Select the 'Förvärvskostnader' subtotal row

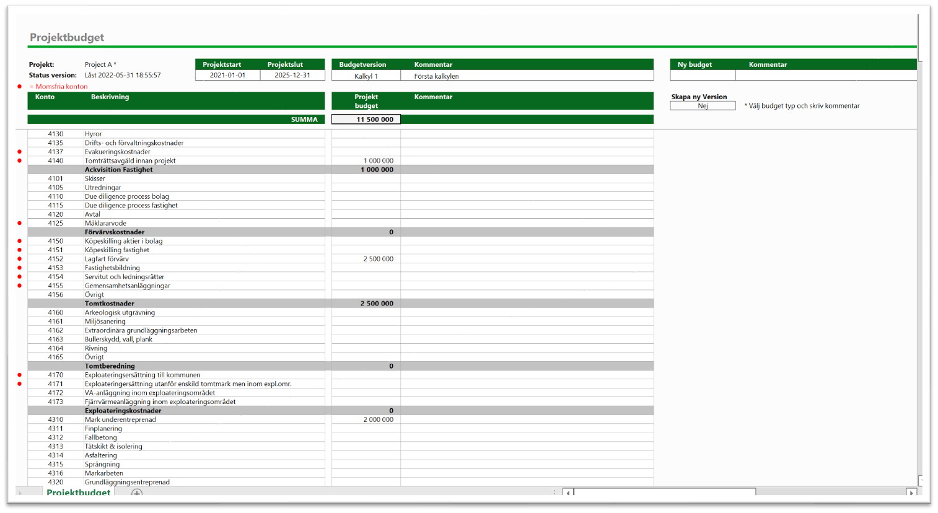click(x=341, y=232)
